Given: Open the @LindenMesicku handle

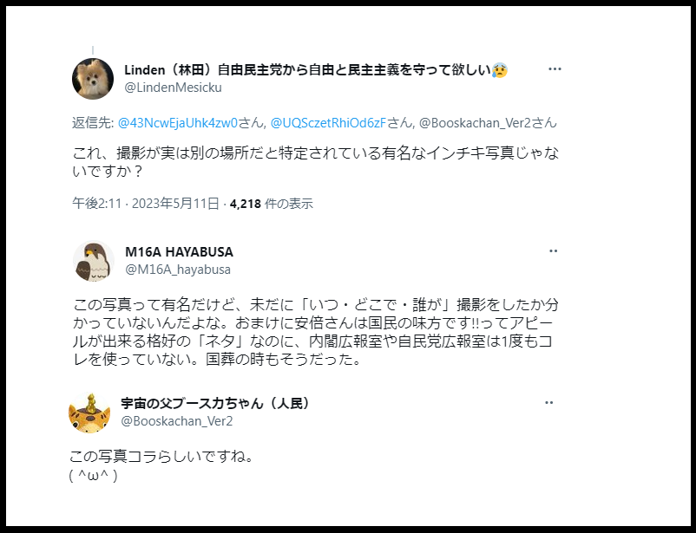Looking at the screenshot, I should pos(173,88).
